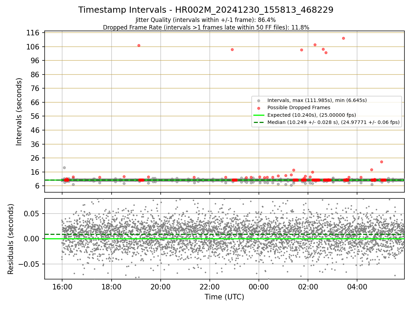
Task: Select legend text 'Possible Dropped Frames'
Action: 299,107
